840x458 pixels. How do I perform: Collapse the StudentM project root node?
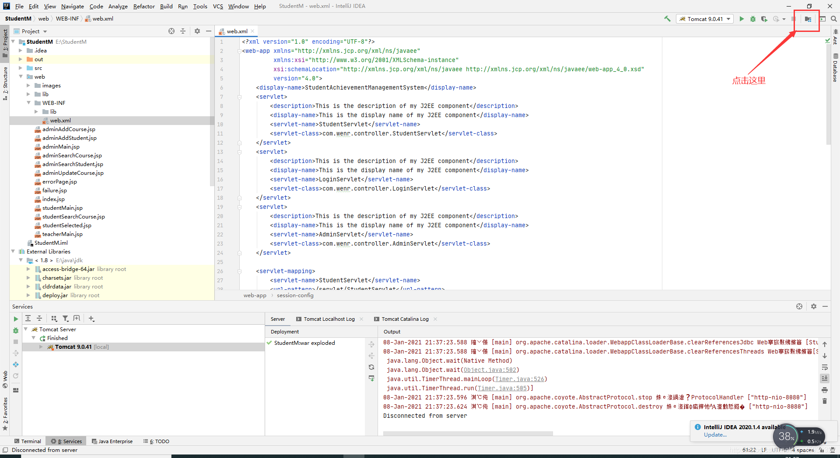(x=13, y=42)
